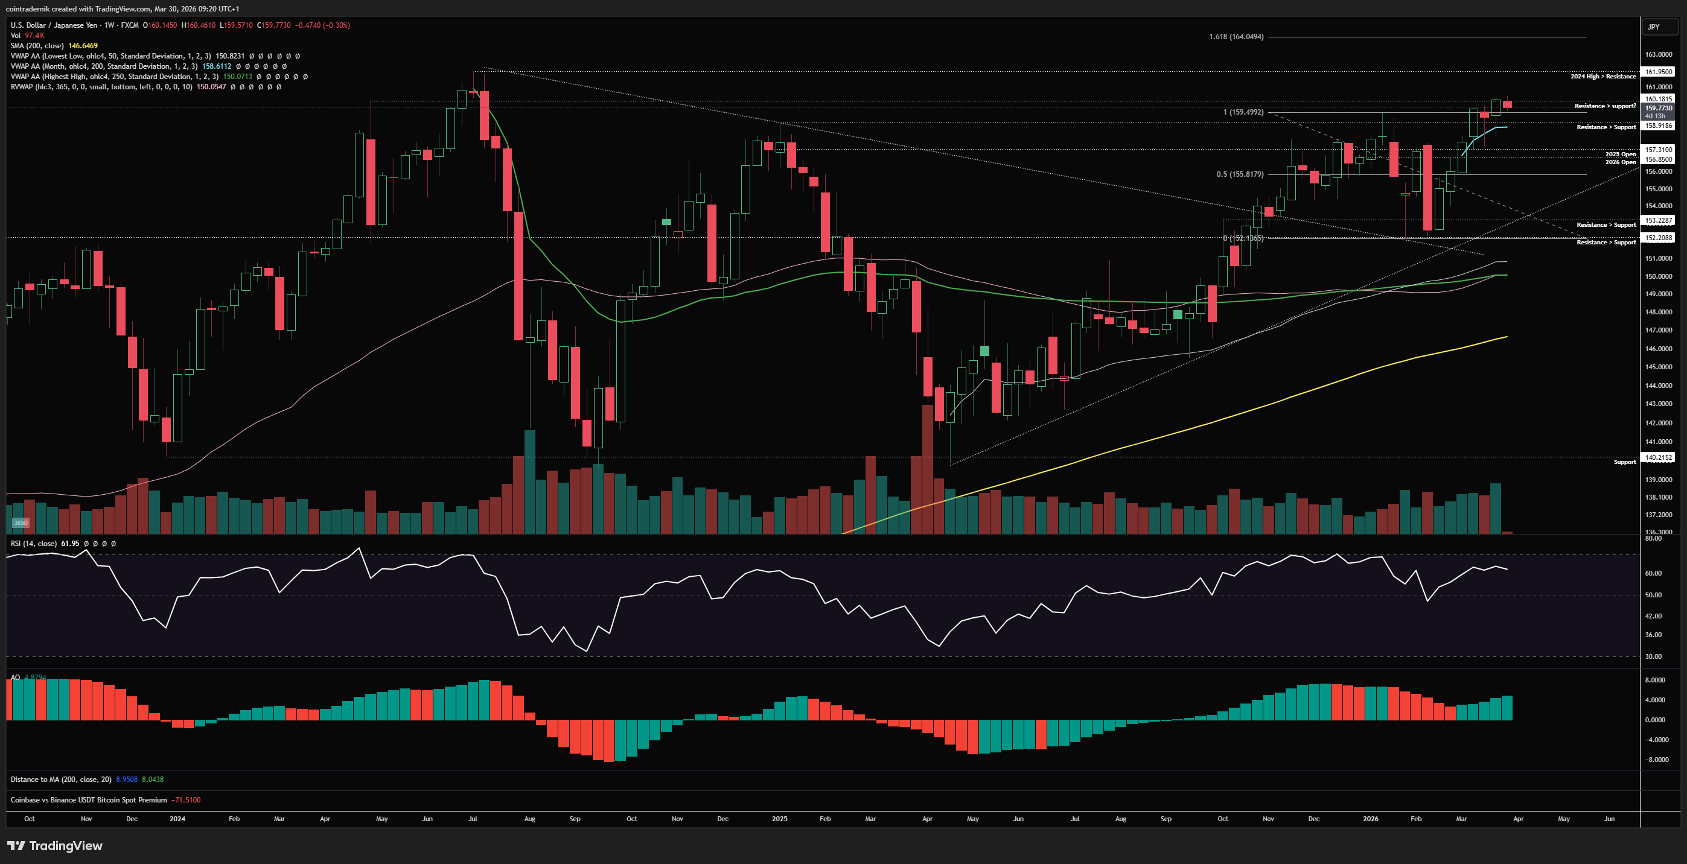Select the VWAP AA Highest High indicator legend
1687x864 pixels.
click(x=114, y=77)
